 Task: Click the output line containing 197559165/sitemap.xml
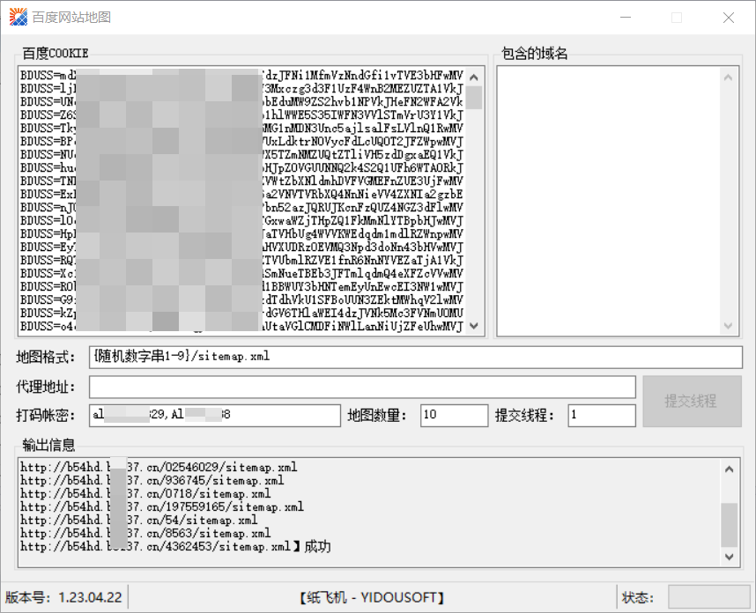[x=162, y=507]
